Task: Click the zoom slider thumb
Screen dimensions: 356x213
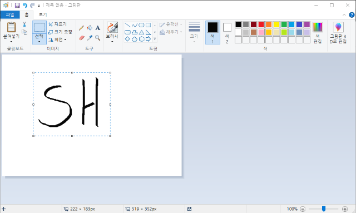Action: [x=324, y=209]
